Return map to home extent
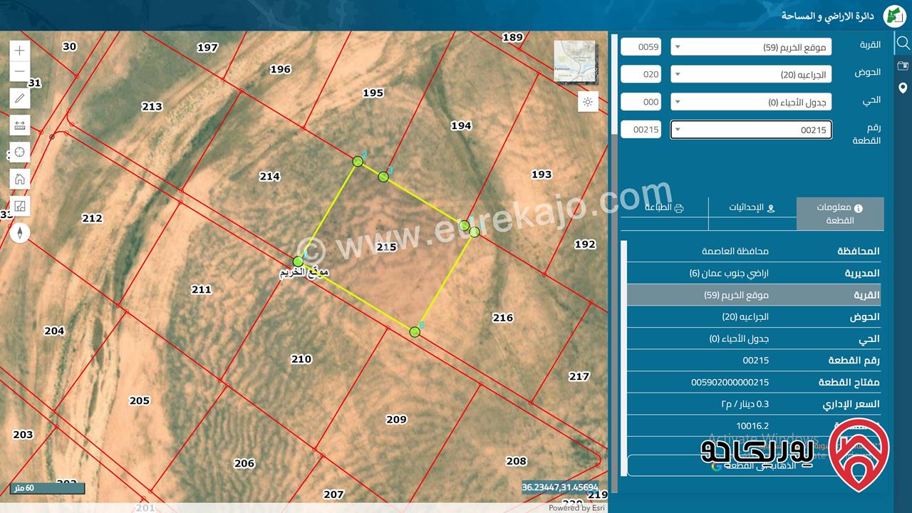This screenshot has width=912, height=513. coord(20,179)
